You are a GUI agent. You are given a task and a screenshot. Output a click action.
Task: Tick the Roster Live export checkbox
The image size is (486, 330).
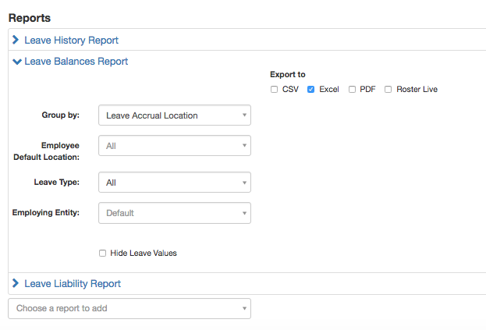coord(388,89)
